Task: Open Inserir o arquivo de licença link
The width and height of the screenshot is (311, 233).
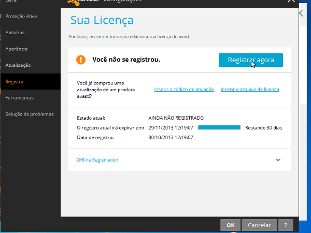Action: point(250,90)
